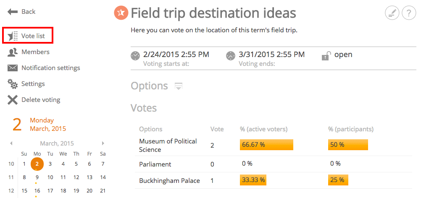This screenshot has width=421, height=198.
Task: Go to previous month in calendar
Action: pyautogui.click(x=11, y=143)
